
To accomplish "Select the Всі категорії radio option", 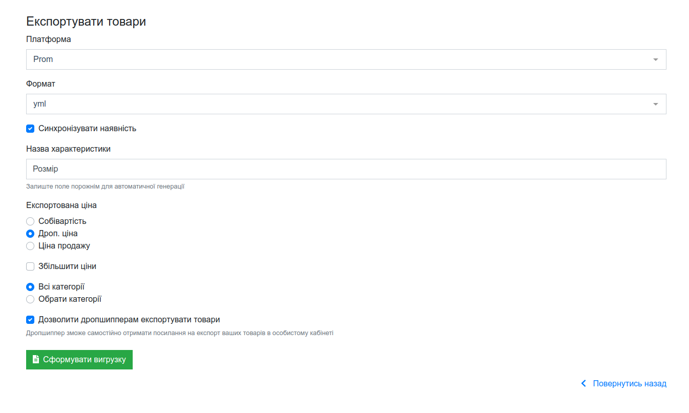I will (30, 287).
